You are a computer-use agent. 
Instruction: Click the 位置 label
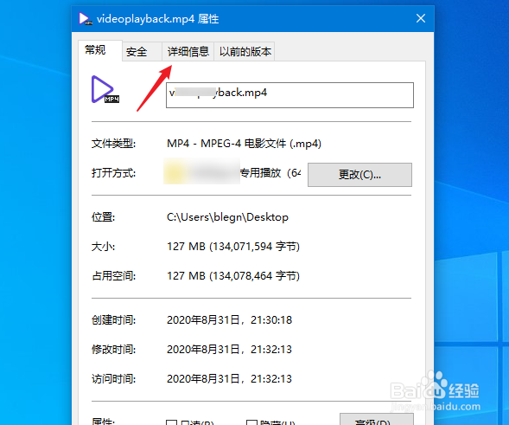(103, 217)
